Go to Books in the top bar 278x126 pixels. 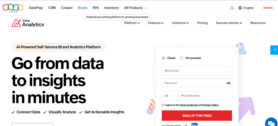click(83, 8)
